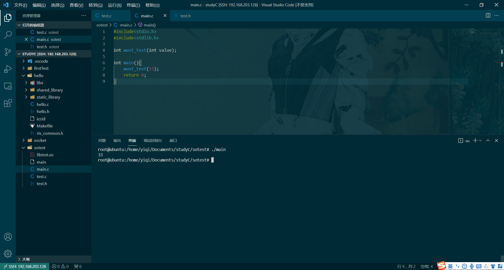Open the Edit menu
The height and width of the screenshot is (270, 504).
click(39, 5)
